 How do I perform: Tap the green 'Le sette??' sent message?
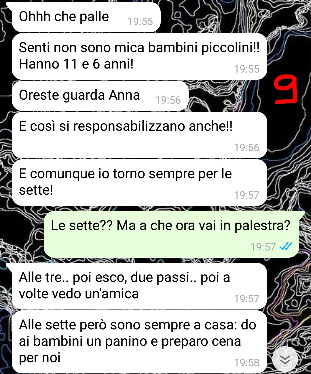click(x=171, y=234)
